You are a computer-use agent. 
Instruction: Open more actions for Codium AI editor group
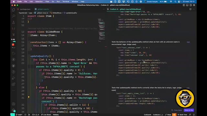tap(194, 9)
